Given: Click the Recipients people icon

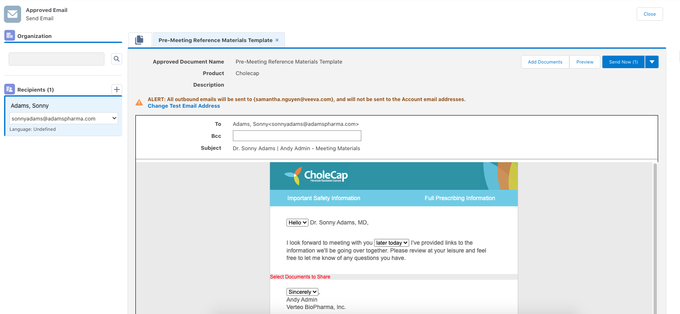Looking at the screenshot, I should (x=9, y=89).
